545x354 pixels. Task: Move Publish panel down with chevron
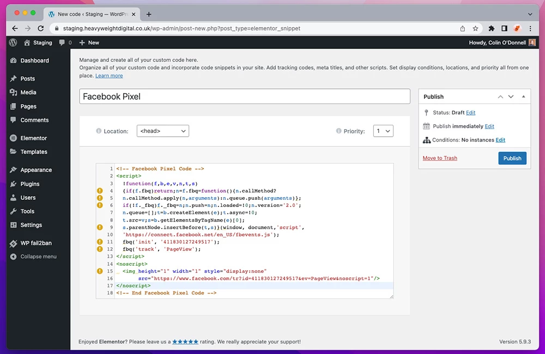(511, 96)
